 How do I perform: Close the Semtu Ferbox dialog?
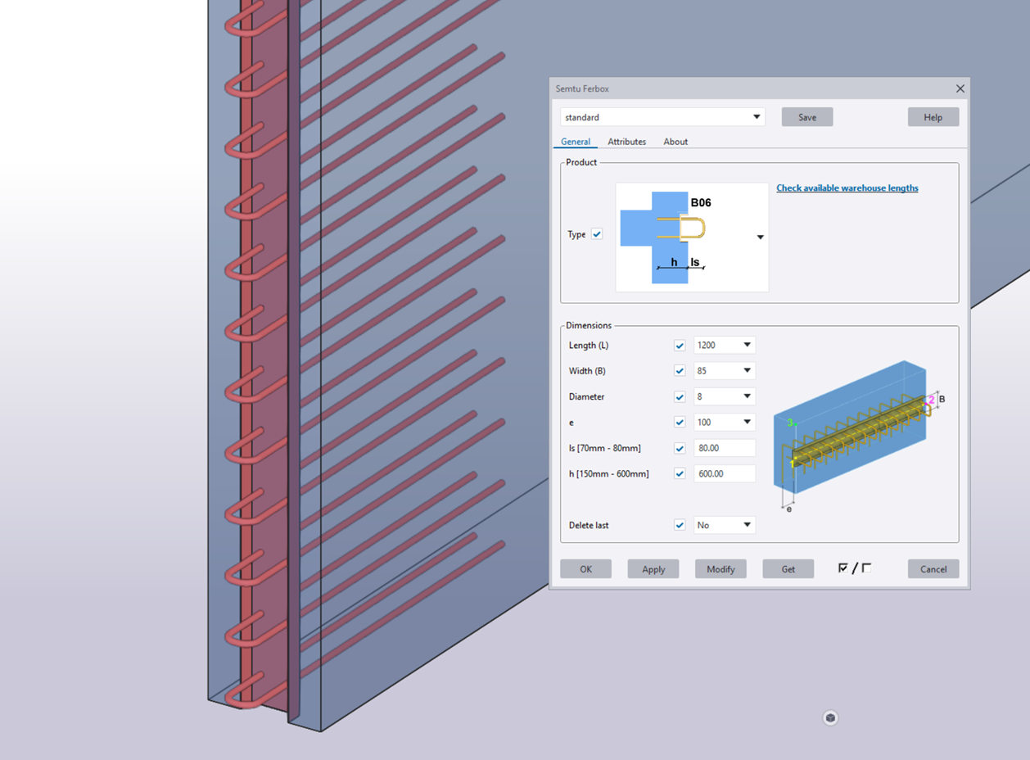[960, 88]
